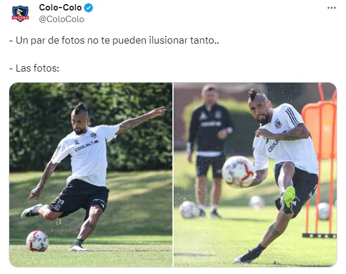346x274 pixels.
Task: Click the outstretched tattooed arm in left photo
Action: tap(141, 120)
